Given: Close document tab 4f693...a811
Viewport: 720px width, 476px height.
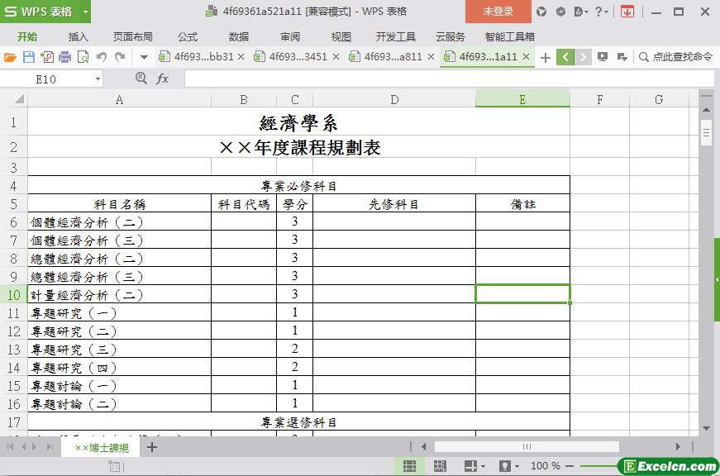Looking at the screenshot, I should click(x=432, y=57).
